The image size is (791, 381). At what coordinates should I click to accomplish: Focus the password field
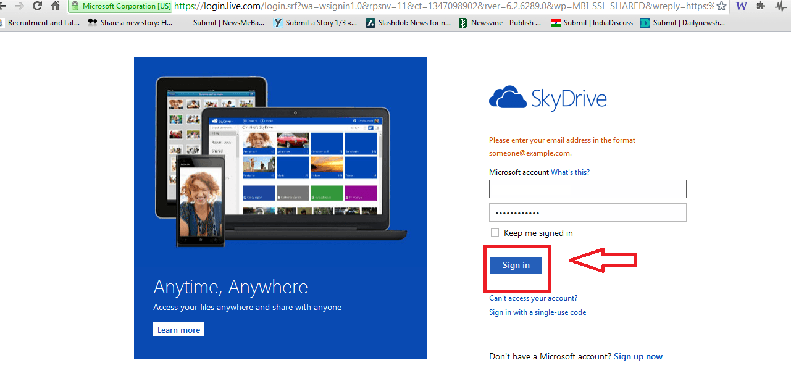tap(587, 212)
